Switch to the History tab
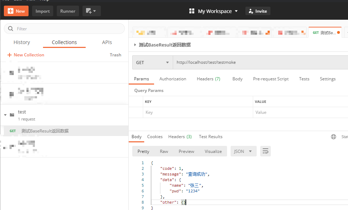 click(x=22, y=42)
